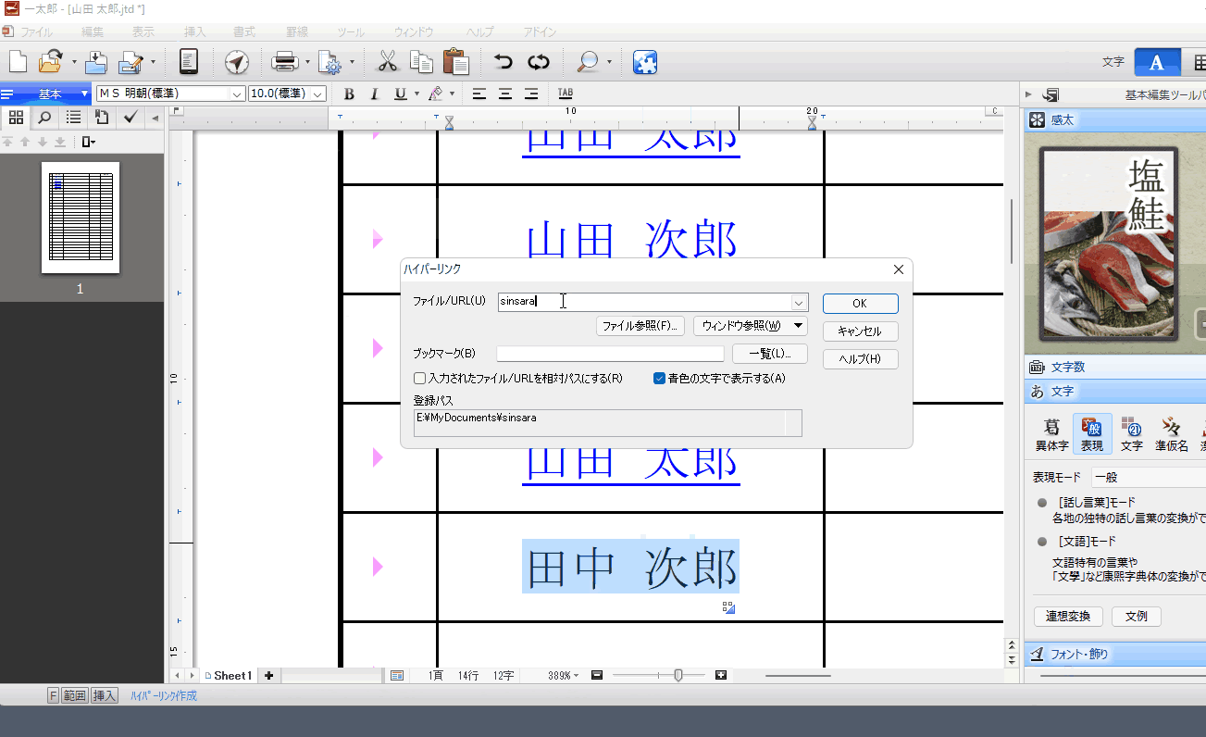Open the ファイル/URL combo box dropdown
The height and width of the screenshot is (737, 1206).
click(x=798, y=302)
